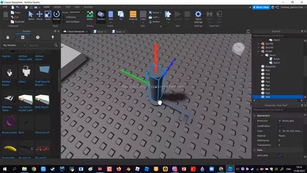Open the Color dropdown arrow in ribbon
The width and height of the screenshot is (307, 173).
tap(143, 23)
